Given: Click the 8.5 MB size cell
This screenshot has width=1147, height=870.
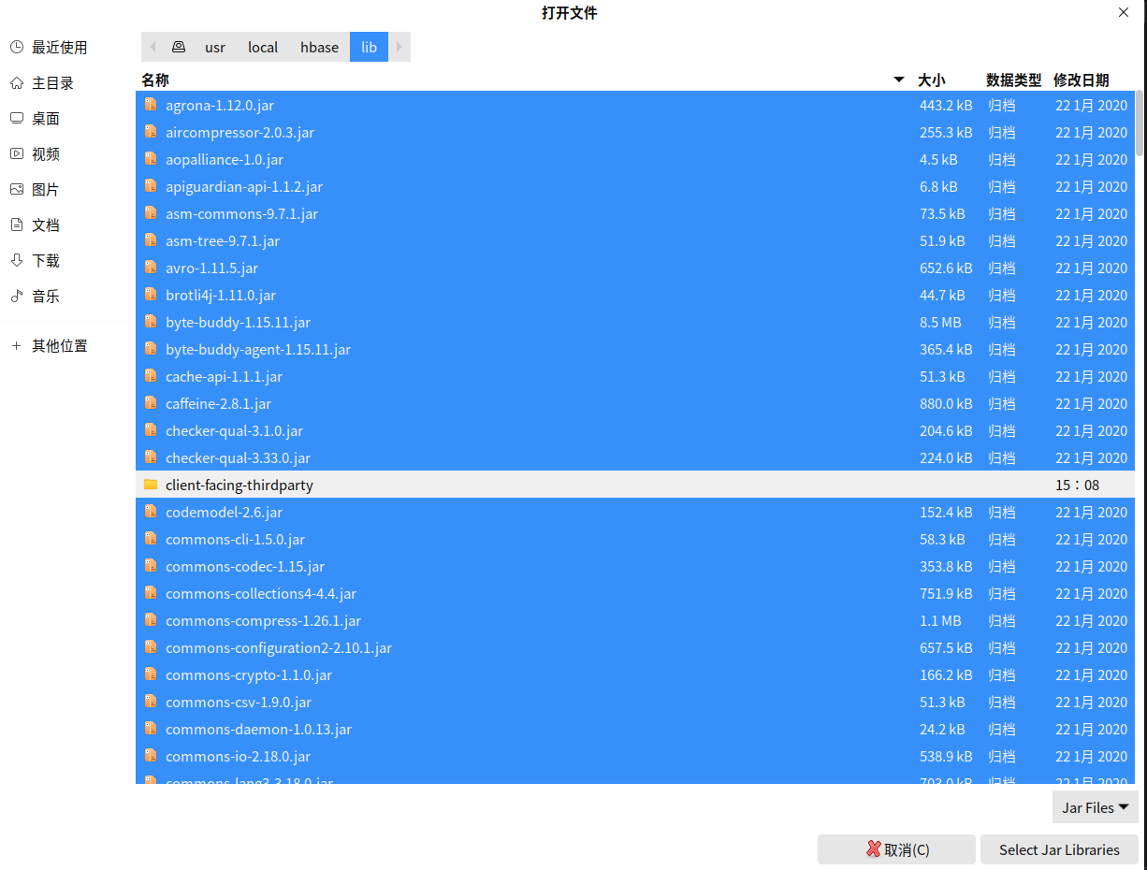Looking at the screenshot, I should coord(940,322).
